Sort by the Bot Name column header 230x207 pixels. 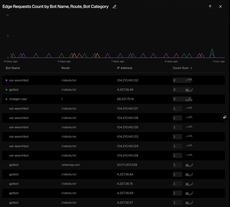[13, 68]
